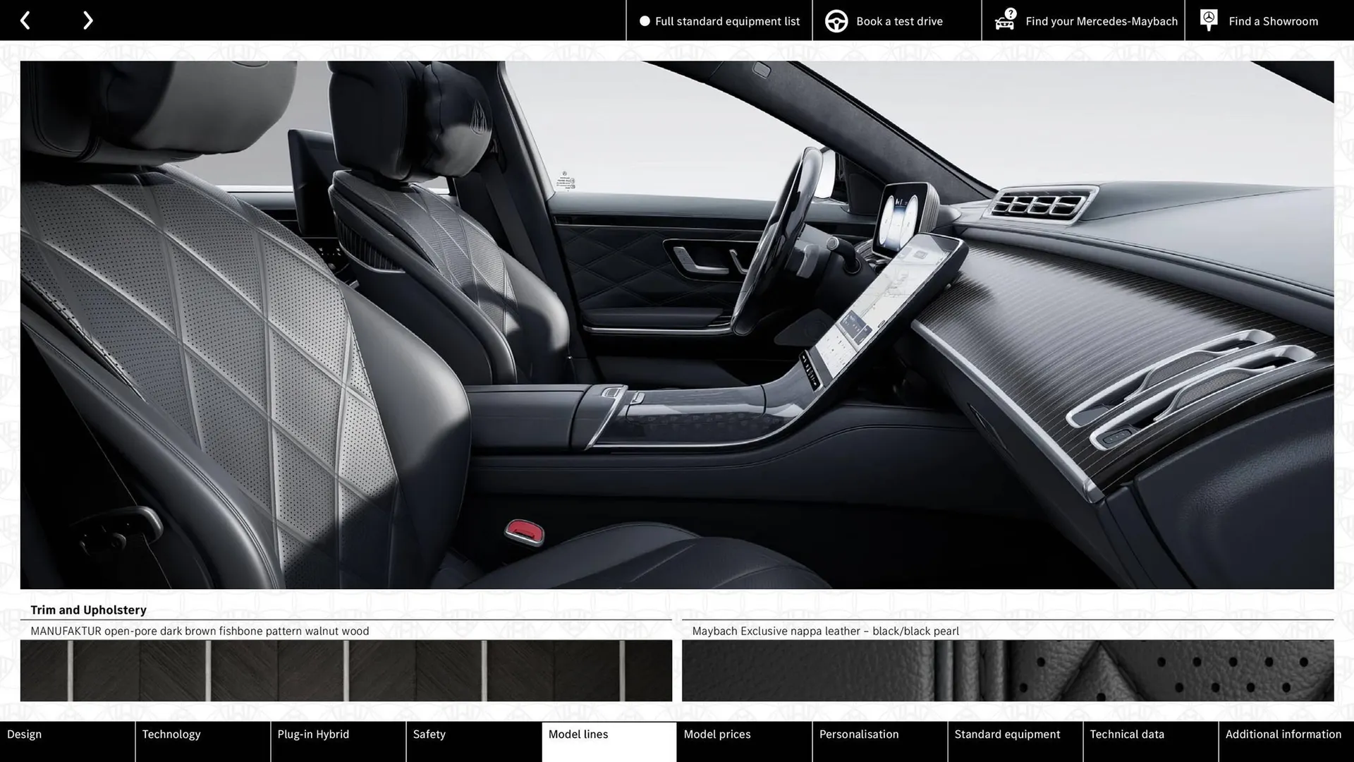This screenshot has height=762, width=1354.
Task: Click the interior photo of the Maybach
Action: [677, 325]
